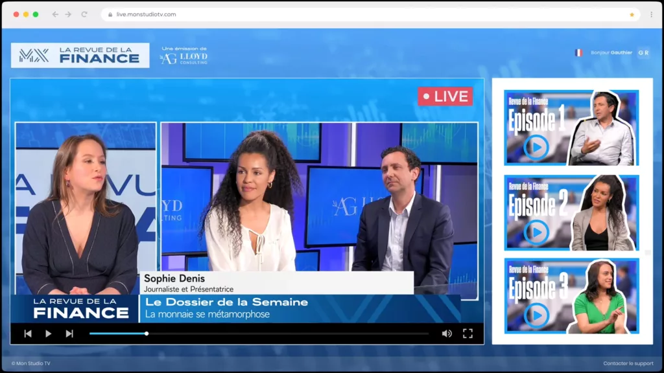
Task: Click the browser back arrow
Action: (54, 14)
